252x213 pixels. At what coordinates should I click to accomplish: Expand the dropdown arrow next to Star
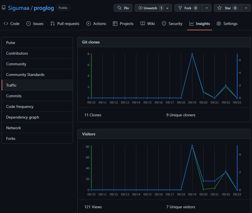click(x=246, y=8)
